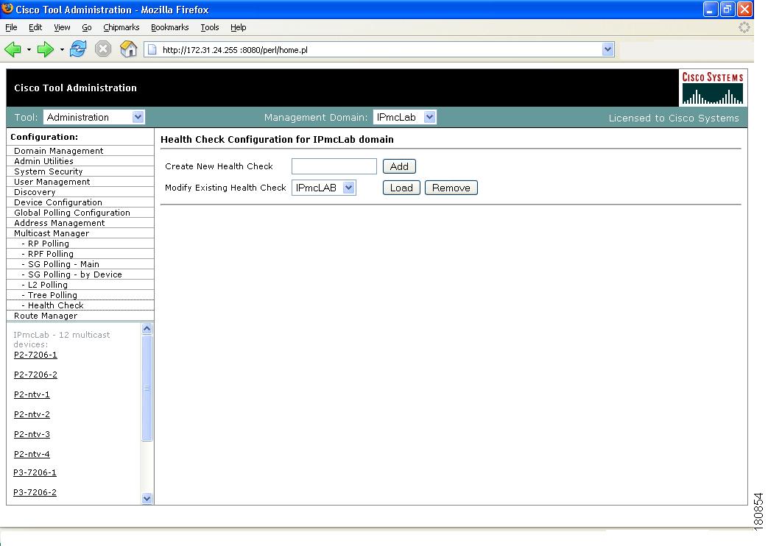
Task: Select device P3-7206-2
Action: (x=35, y=492)
